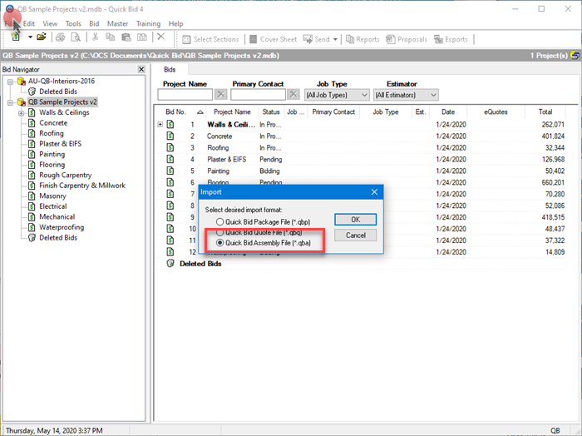Open the Edit menu
Viewport: 582px width, 436px height.
(x=28, y=24)
